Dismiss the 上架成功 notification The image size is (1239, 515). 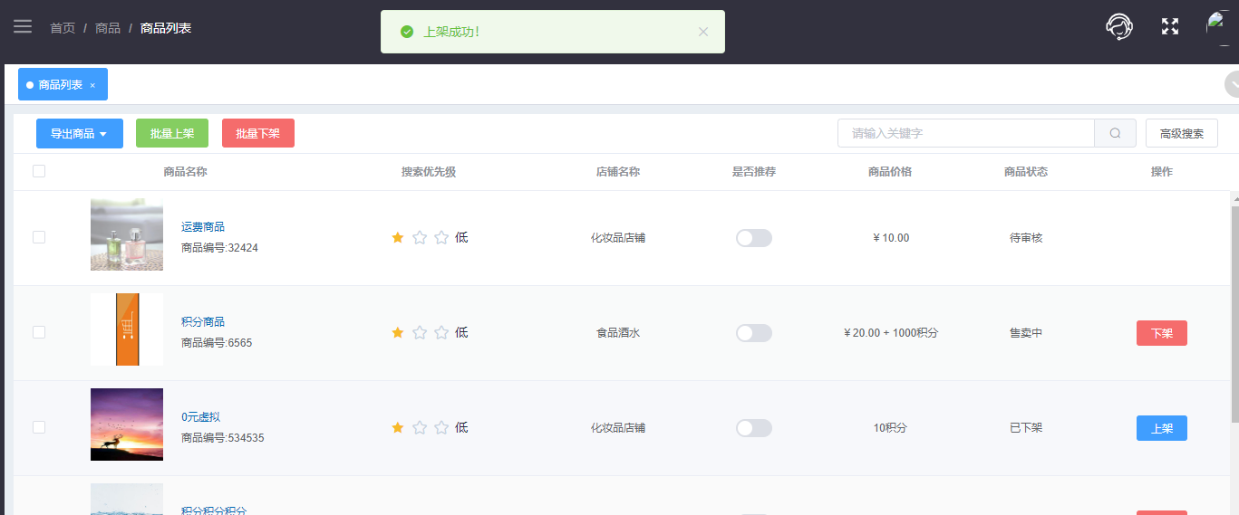(x=703, y=32)
